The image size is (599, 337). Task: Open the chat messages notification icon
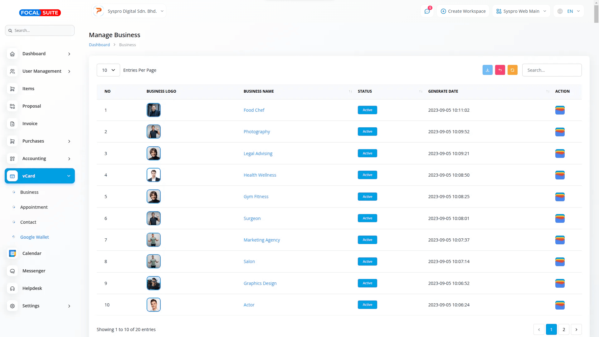(x=427, y=11)
